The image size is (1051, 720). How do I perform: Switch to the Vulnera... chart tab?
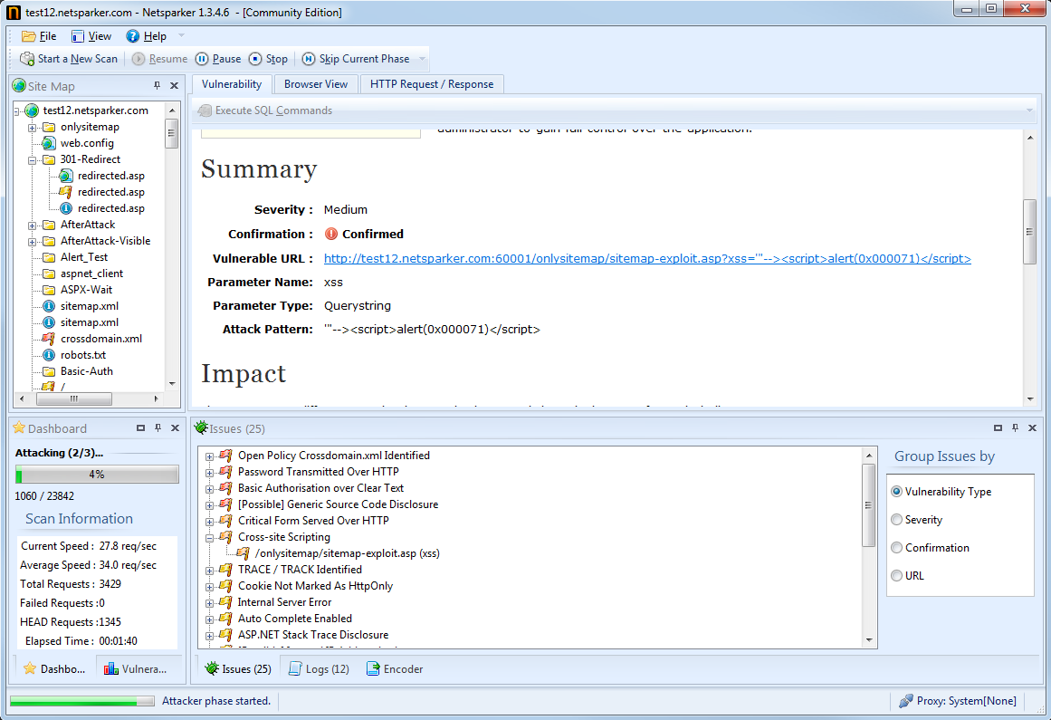pos(136,669)
